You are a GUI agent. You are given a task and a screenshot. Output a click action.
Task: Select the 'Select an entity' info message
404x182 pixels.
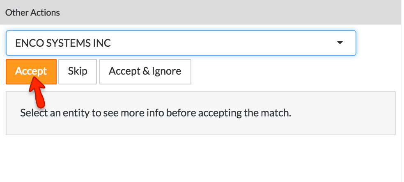(155, 113)
